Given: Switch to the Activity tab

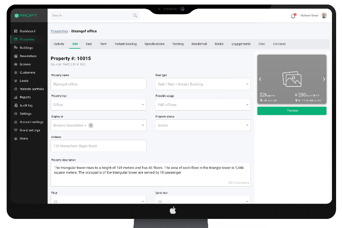Looking at the screenshot, I should click(59, 44).
